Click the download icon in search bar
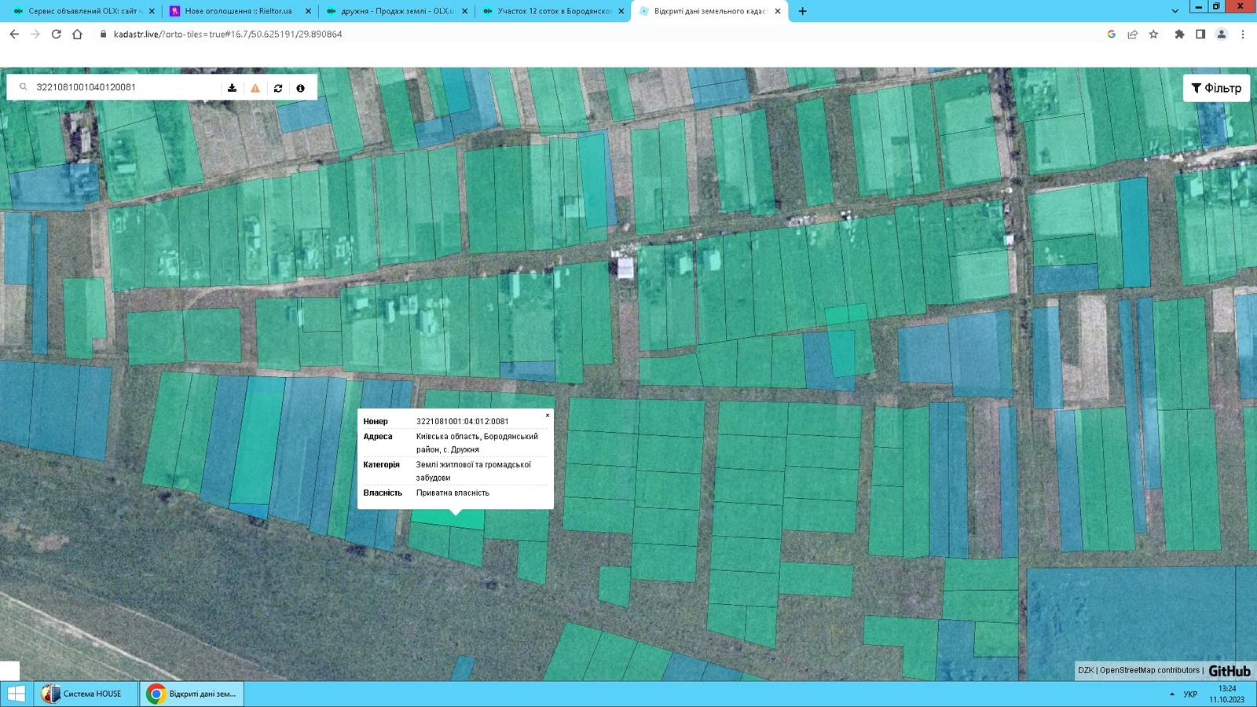1257x707 pixels. point(232,88)
